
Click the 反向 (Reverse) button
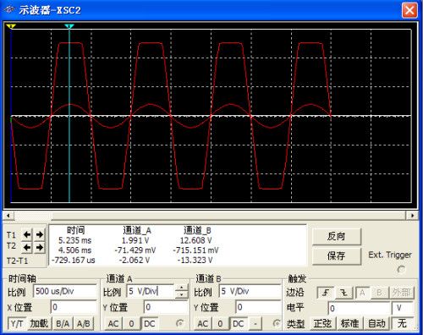(337, 236)
